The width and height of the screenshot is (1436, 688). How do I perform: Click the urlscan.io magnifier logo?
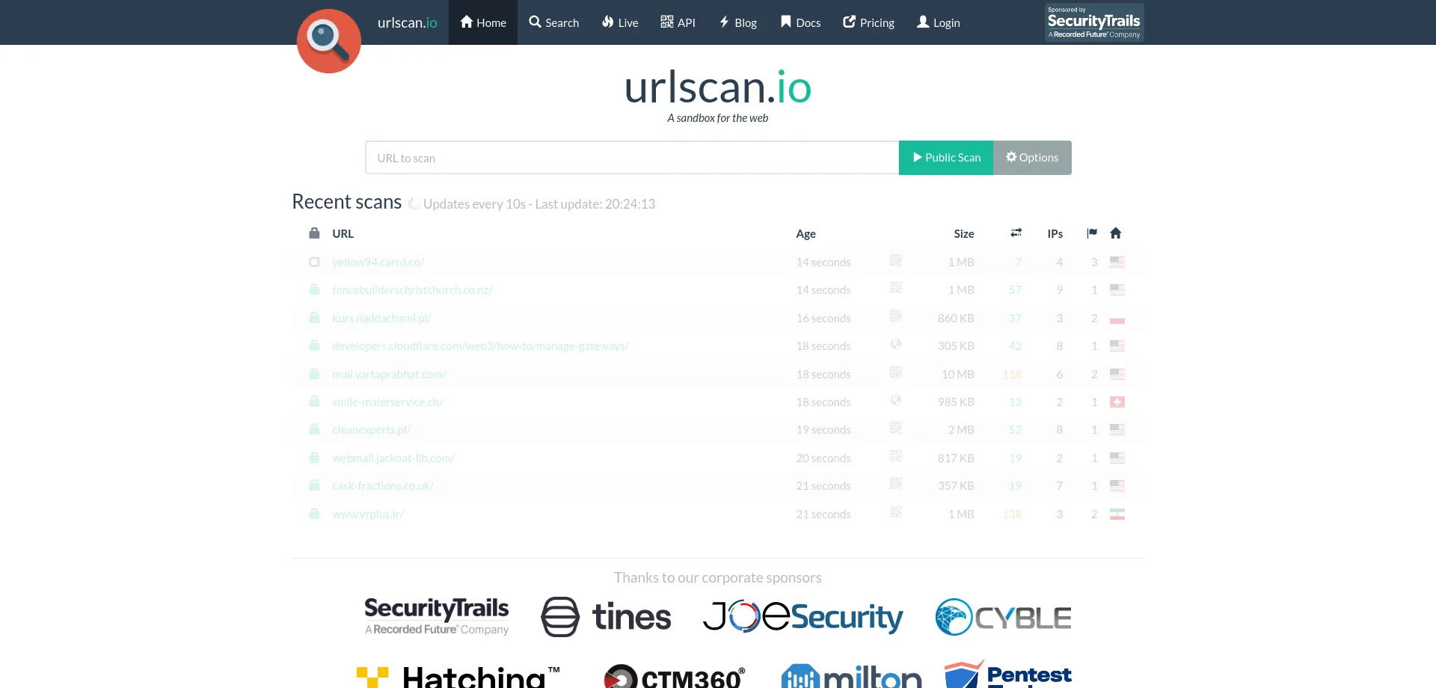pyautogui.click(x=328, y=40)
